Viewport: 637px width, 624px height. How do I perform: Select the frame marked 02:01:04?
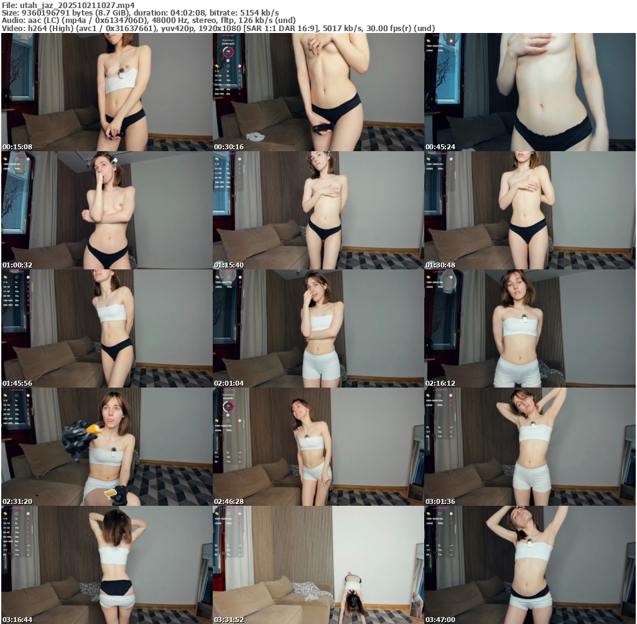318,328
